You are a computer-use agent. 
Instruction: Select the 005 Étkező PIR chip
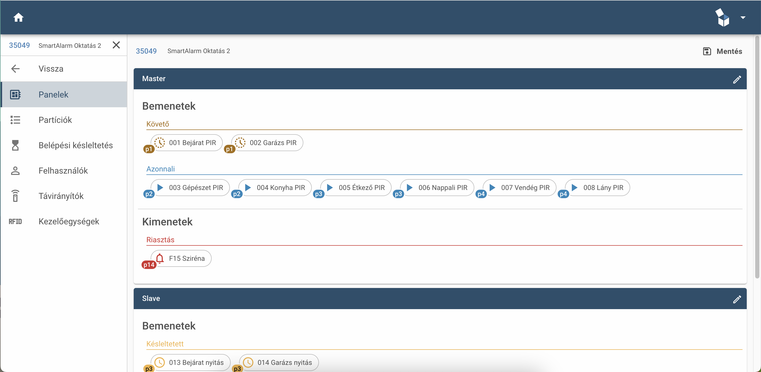tap(356, 188)
